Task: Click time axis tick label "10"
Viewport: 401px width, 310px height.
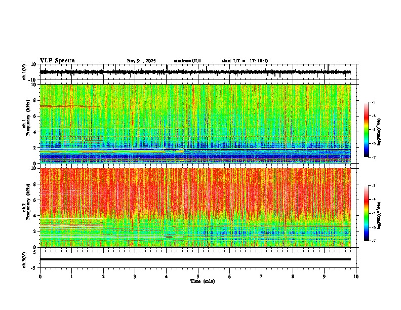Action: click(356, 277)
